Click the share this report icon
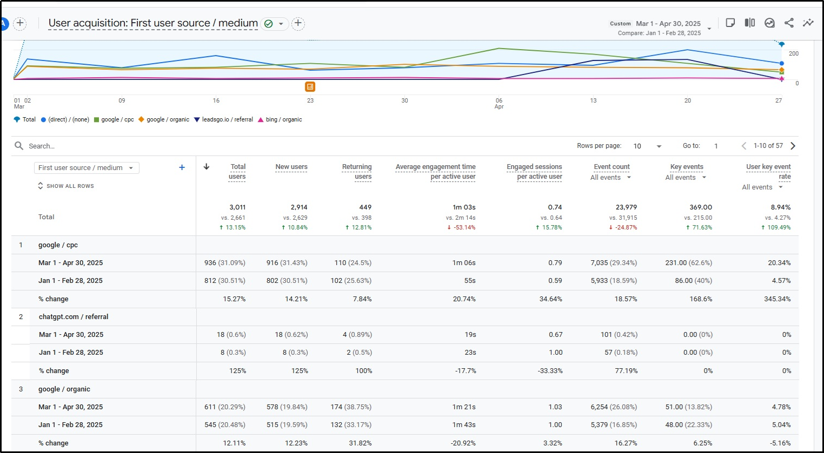Image resolution: width=824 pixels, height=453 pixels. click(789, 23)
